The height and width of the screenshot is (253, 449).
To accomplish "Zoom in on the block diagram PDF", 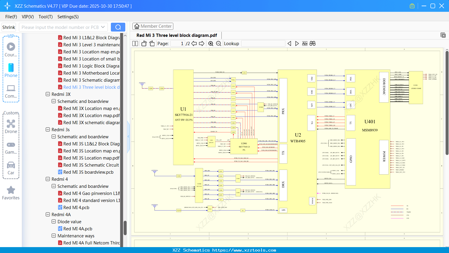I will (x=211, y=43).
